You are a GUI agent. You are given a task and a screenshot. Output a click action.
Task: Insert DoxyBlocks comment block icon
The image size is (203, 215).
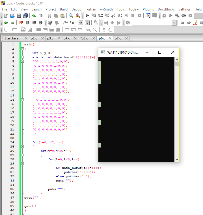66,23
